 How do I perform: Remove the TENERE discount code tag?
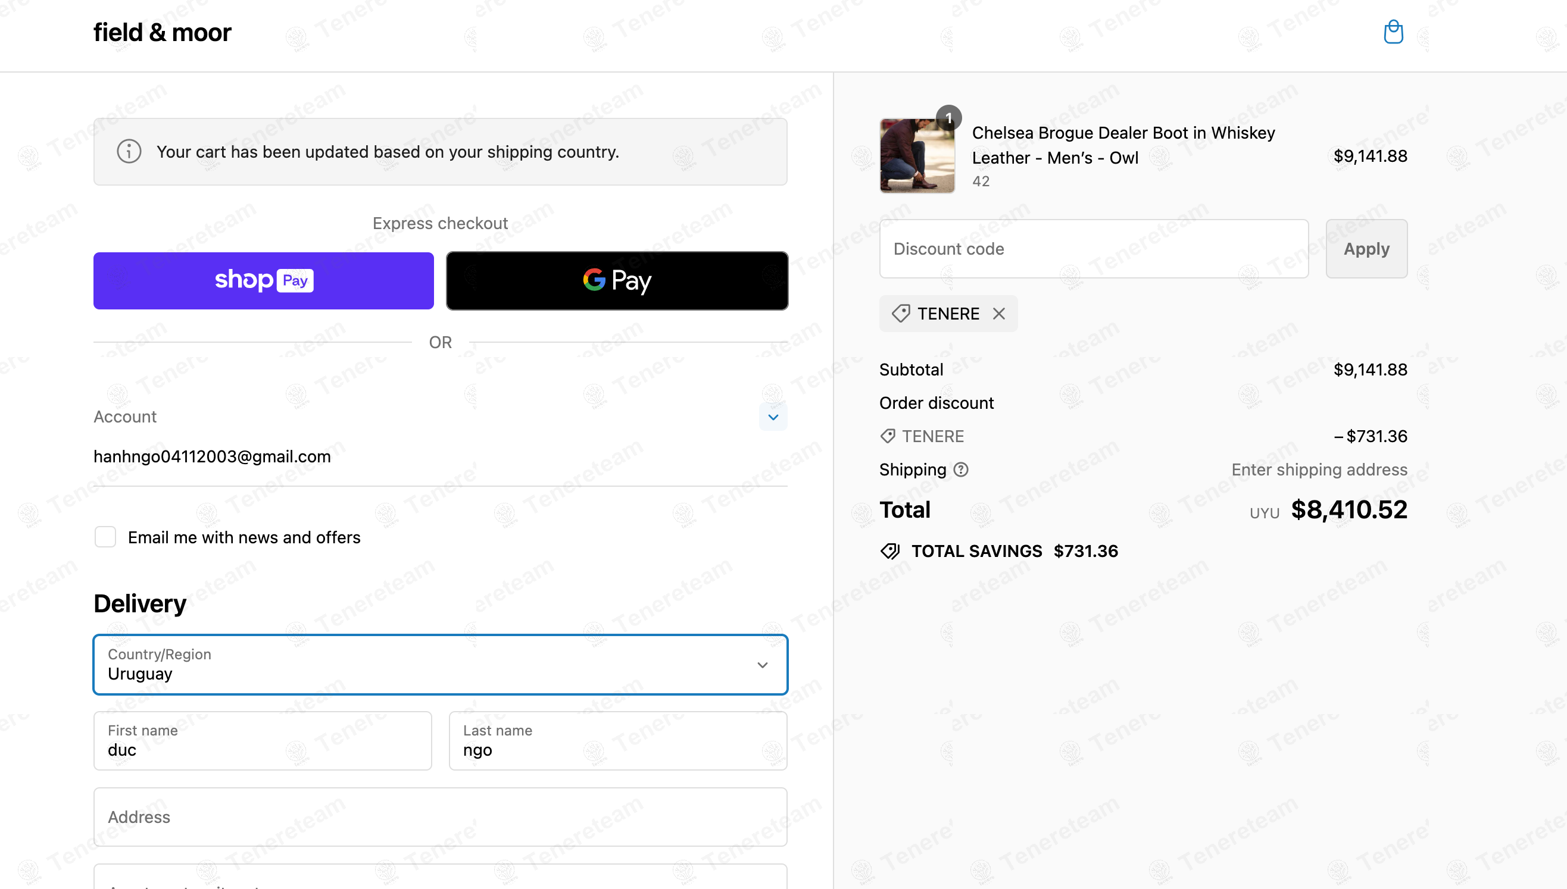pyautogui.click(x=999, y=314)
